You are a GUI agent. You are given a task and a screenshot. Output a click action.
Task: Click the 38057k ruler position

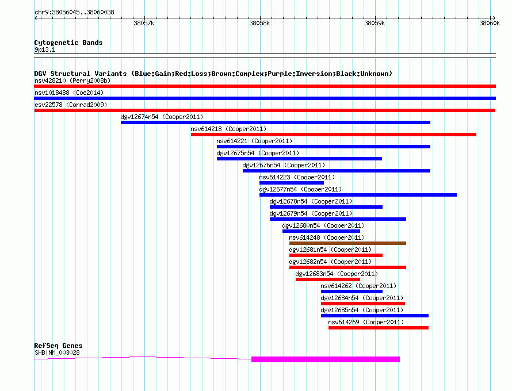[144, 23]
